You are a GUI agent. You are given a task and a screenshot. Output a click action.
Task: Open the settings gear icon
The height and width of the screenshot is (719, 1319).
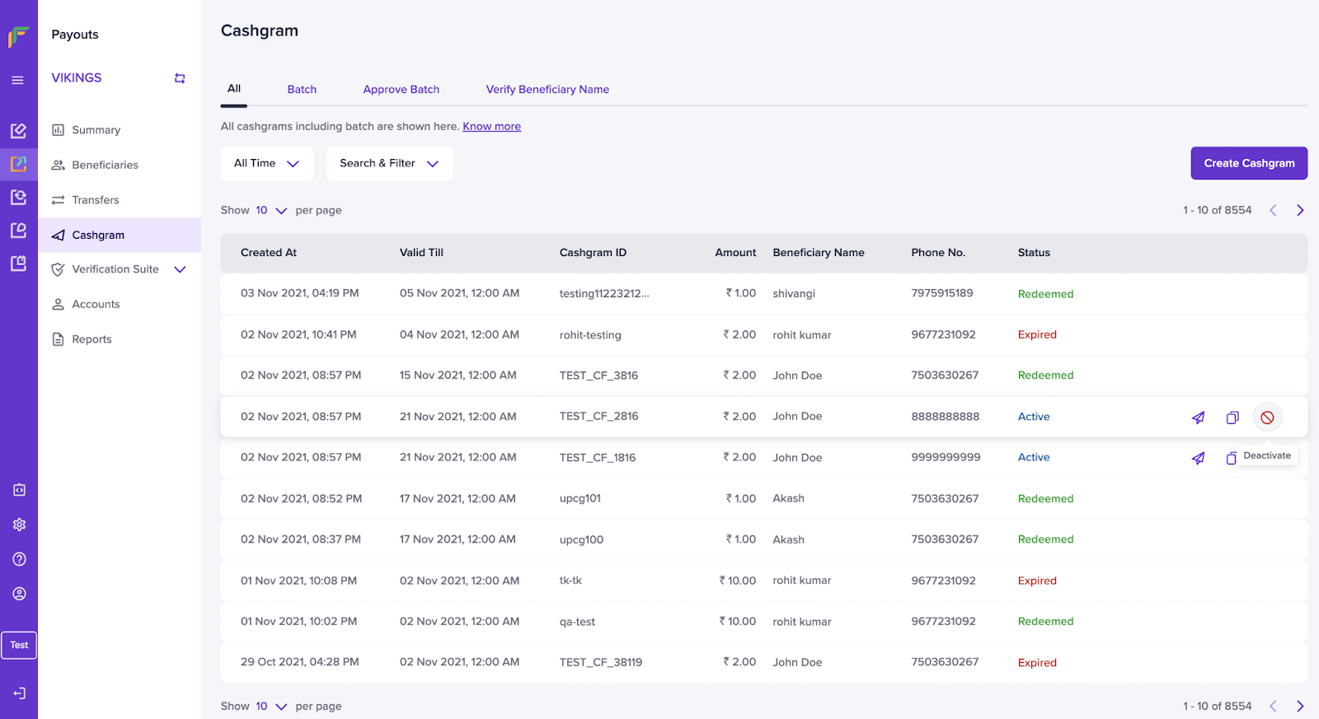[x=19, y=525]
